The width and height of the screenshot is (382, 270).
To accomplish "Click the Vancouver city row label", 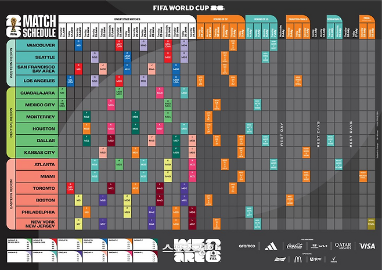I will coord(37,45).
